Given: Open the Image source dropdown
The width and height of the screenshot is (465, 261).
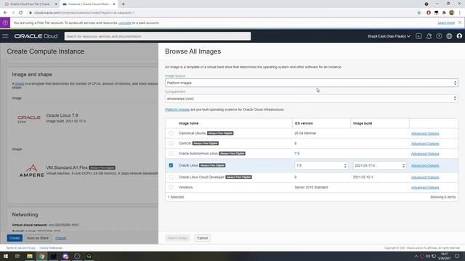Looking at the screenshot, I should coord(312,83).
